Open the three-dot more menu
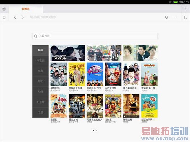 [x=175, y=17]
